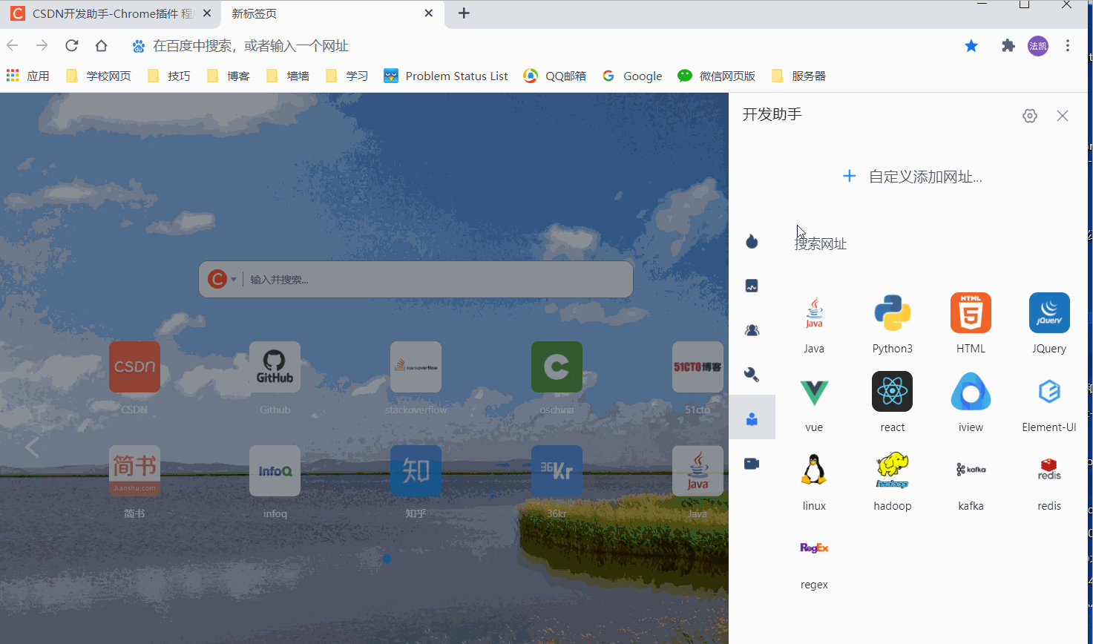Open the 学习 bookmark folder
Viewport: 1093px width, 644px height.
tap(347, 76)
